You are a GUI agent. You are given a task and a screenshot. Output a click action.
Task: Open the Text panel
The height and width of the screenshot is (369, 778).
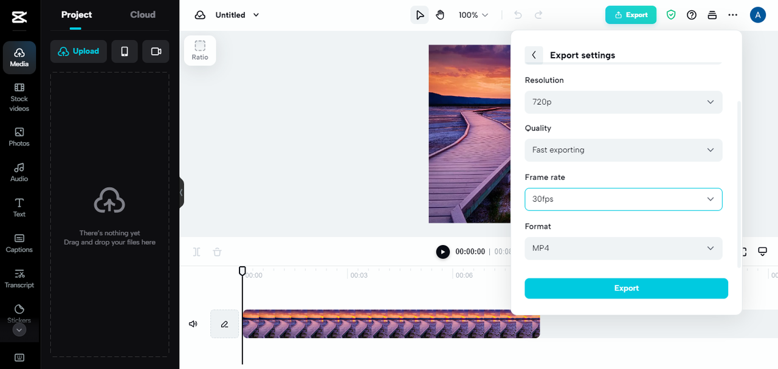(19, 207)
